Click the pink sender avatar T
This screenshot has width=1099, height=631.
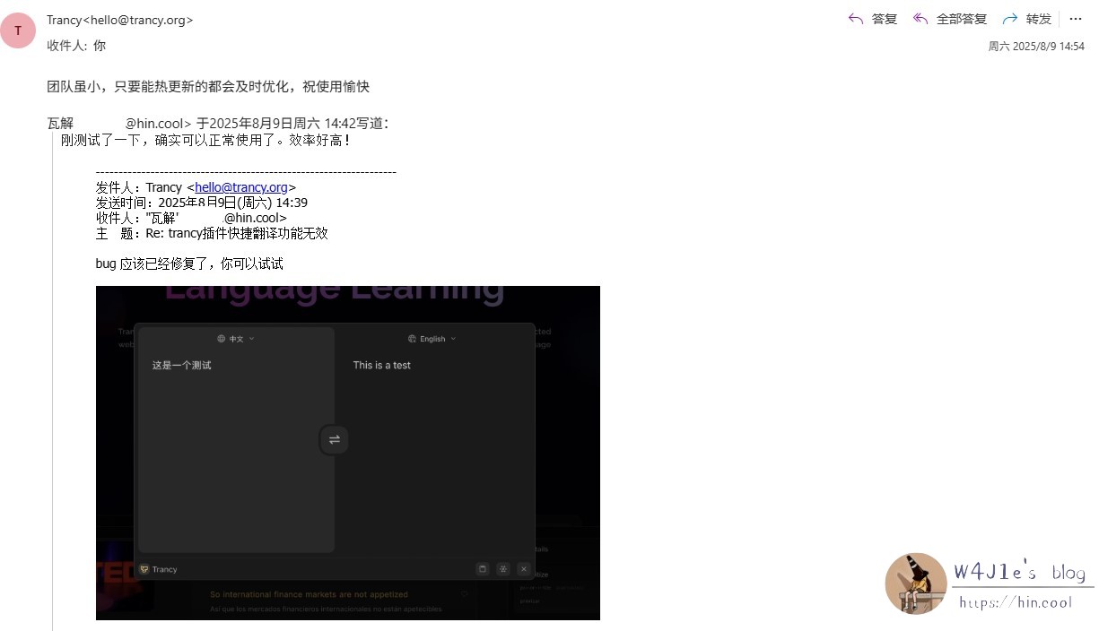pos(18,30)
